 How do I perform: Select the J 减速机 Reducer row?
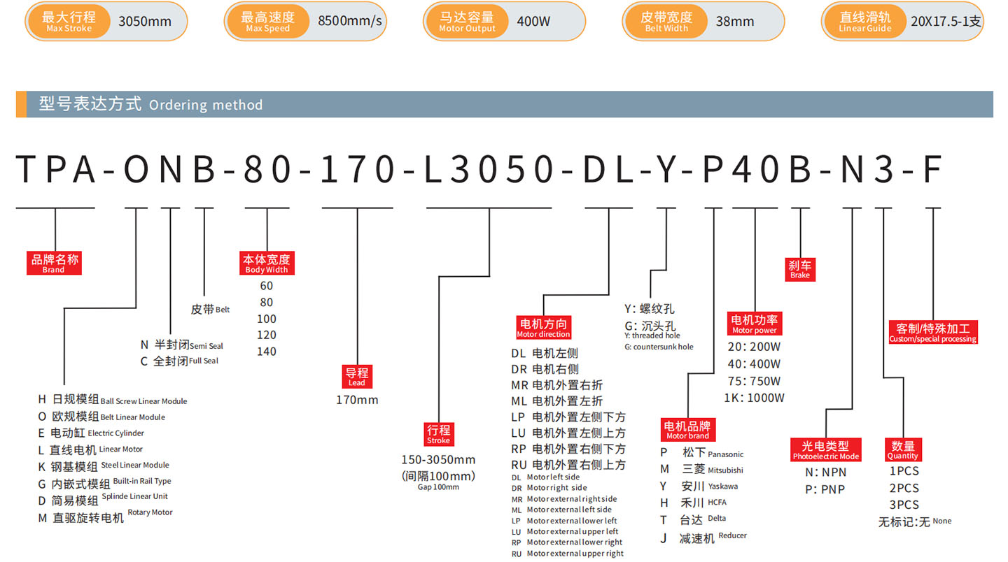point(703,538)
